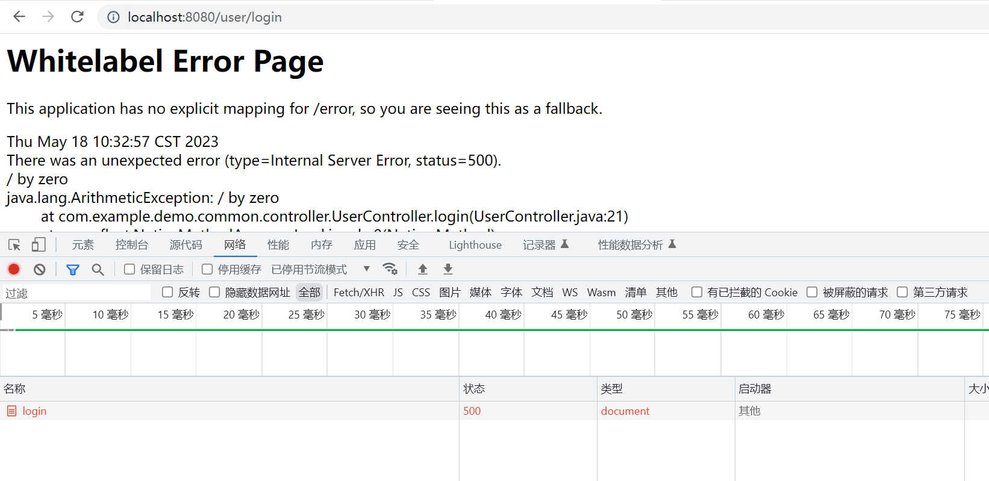Filter by JS requests
This screenshot has width=989, height=481.
tap(398, 292)
